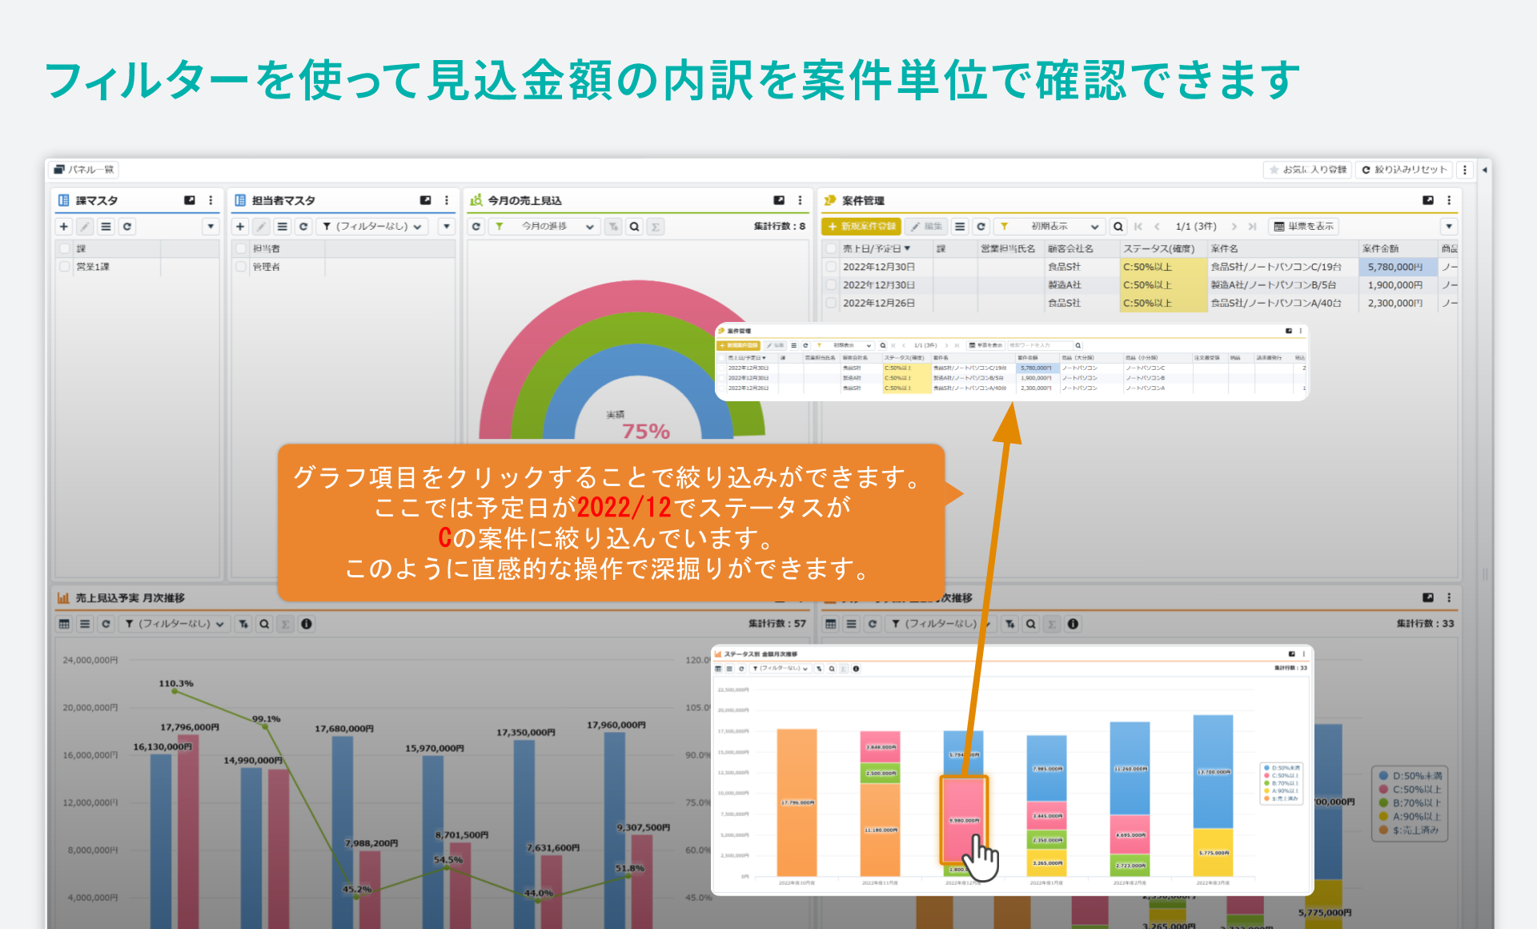Click the pink C:50%以上 color swatch in the legend
The height and width of the screenshot is (929, 1537).
1383,789
